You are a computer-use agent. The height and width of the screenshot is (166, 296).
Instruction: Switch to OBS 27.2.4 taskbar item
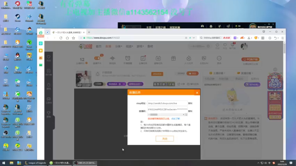[85, 163]
